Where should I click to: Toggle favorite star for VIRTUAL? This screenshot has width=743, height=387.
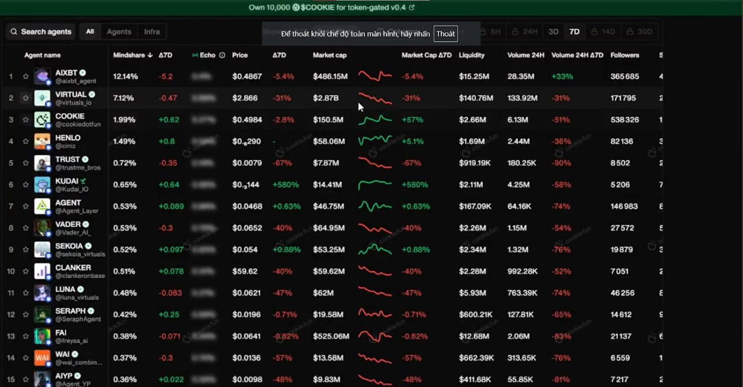26,98
